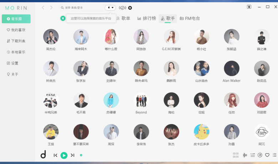
Task: Select the 音乐源 sidebar button
Action: [x=16, y=19]
